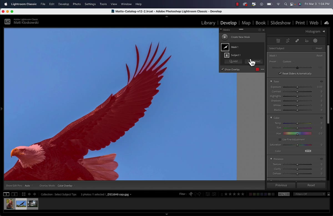Open the Develop menu in menu bar

64,4
